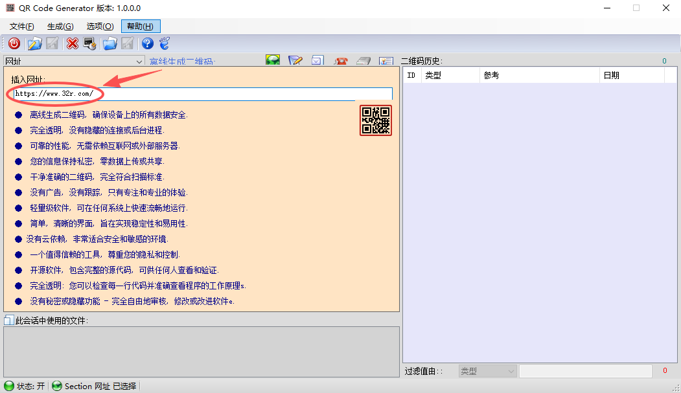Click the green status indicator icon
Viewport: 681px width, 393px height.
[9, 386]
